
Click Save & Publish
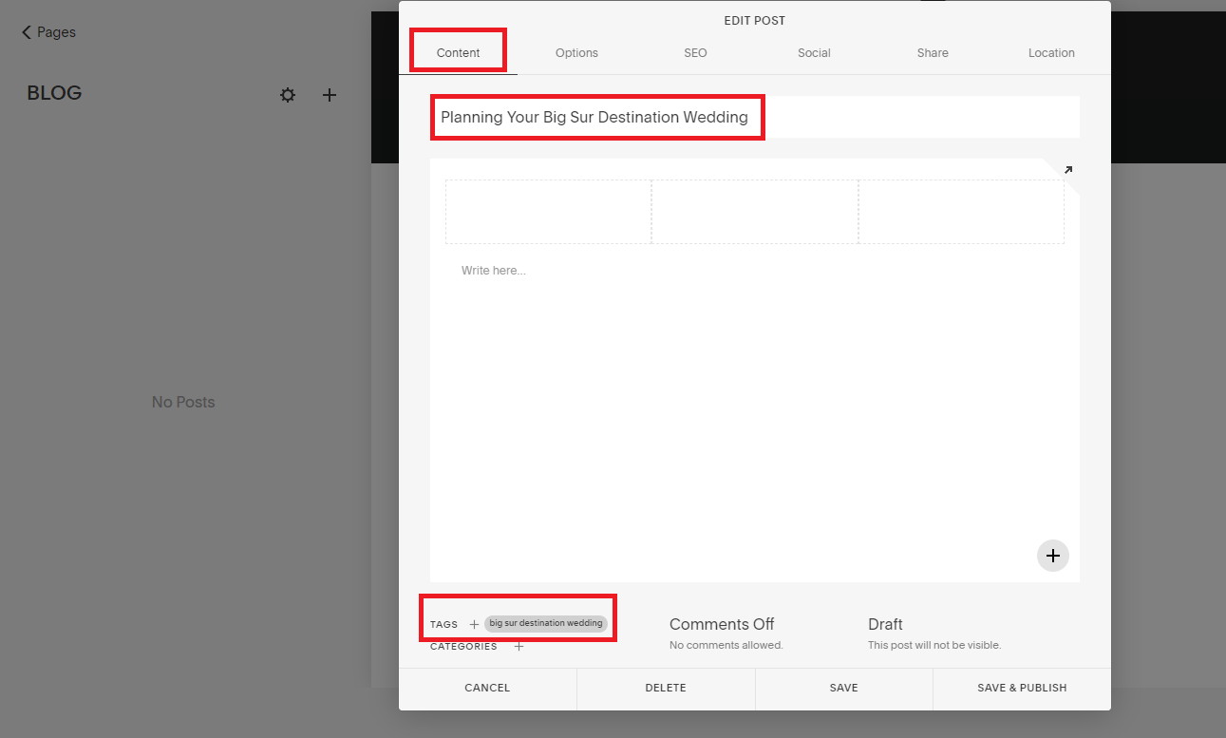point(1022,687)
